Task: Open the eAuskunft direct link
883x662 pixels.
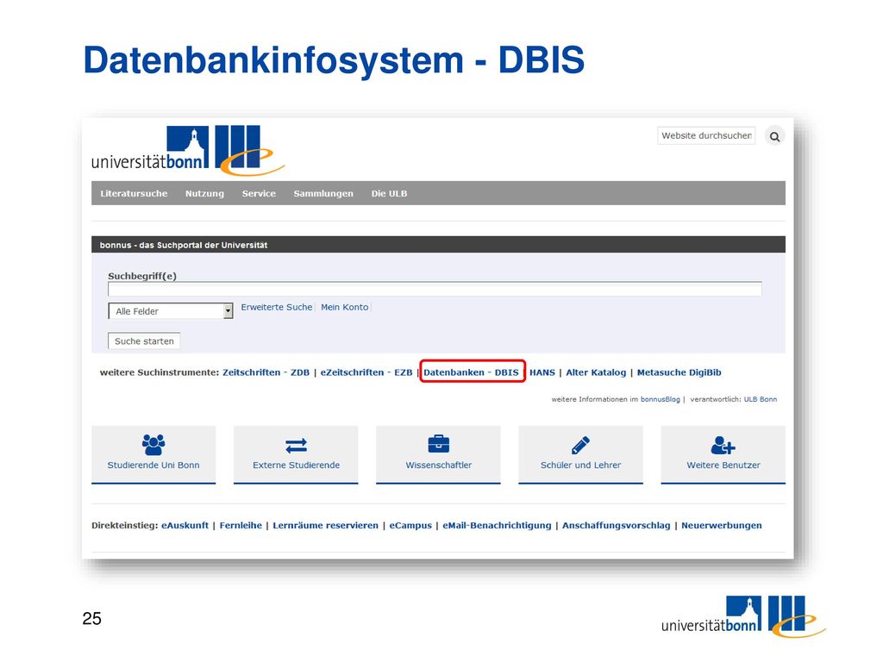Action: 185,526
